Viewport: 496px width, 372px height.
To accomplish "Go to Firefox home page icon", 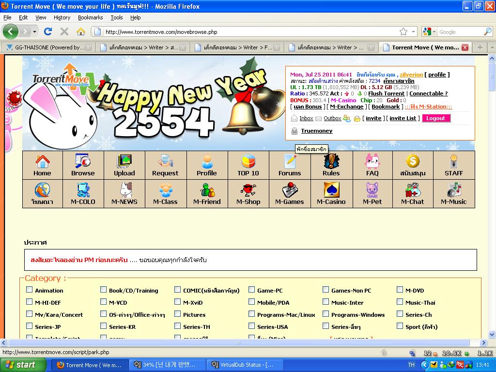I will point(81,31).
